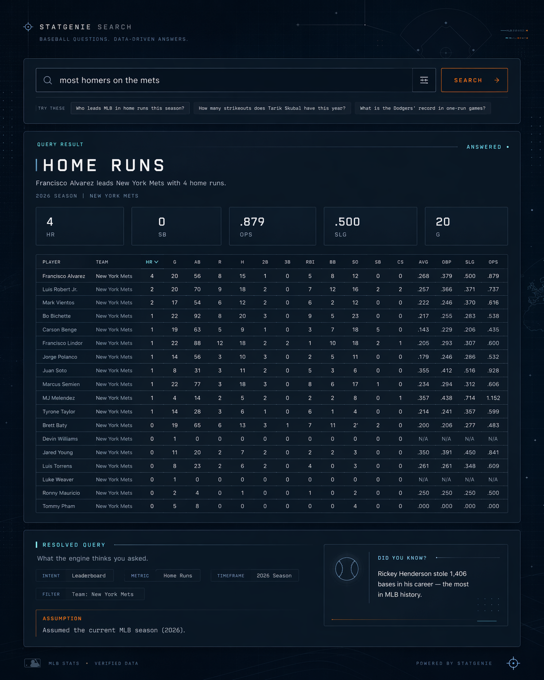This screenshot has height=680, width=544.
Task: Try the Dodgers one-run games suggestion
Action: [x=423, y=108]
